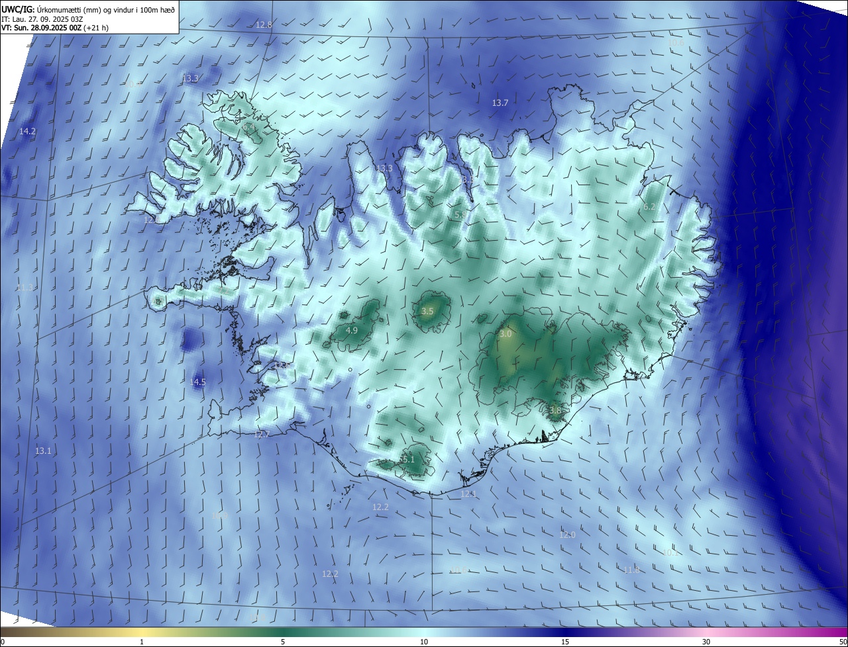Click the colour scale tick labelled 15

click(565, 642)
